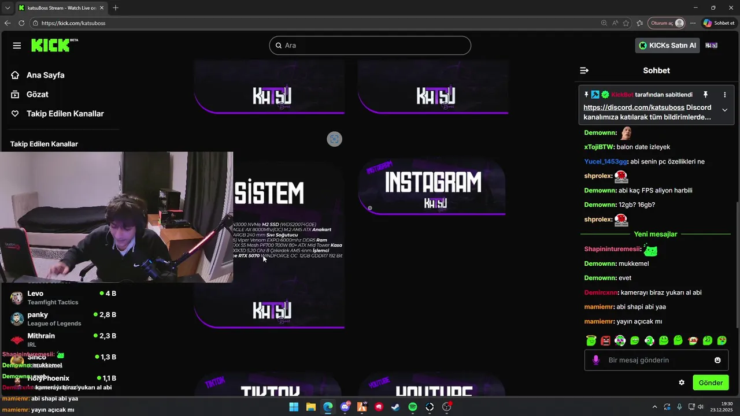Click the visual search icon above Instagram panel
Image resolution: width=740 pixels, height=416 pixels.
334,139
